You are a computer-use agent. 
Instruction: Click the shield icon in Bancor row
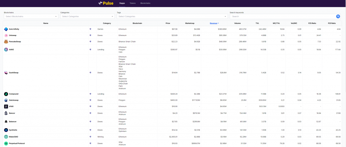click(91, 113)
